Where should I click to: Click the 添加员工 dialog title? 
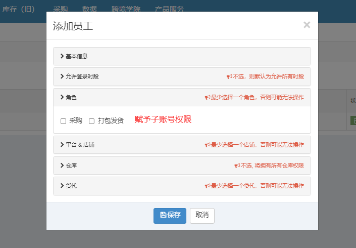[x=73, y=26]
